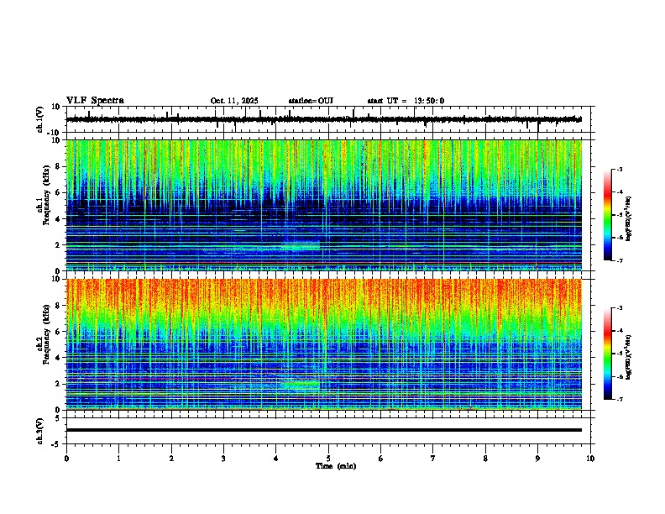Click the ch.3(V) axis label
Screen dimensions: 665x514
click(40, 432)
